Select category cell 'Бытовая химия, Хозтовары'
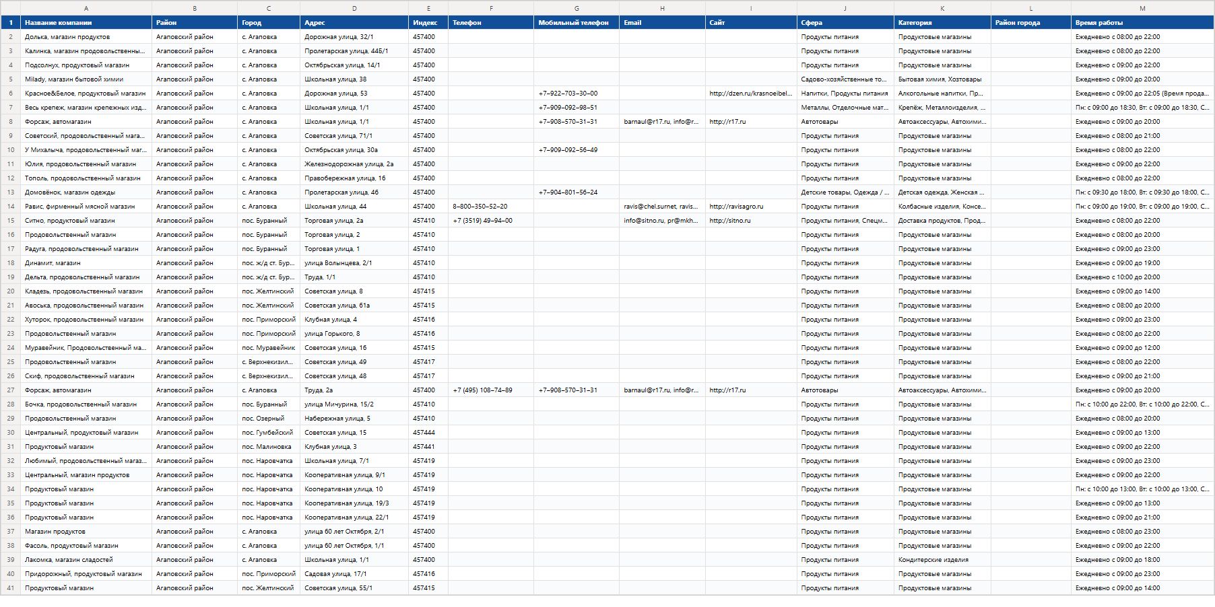The height and width of the screenshot is (607, 1215). 942,79
